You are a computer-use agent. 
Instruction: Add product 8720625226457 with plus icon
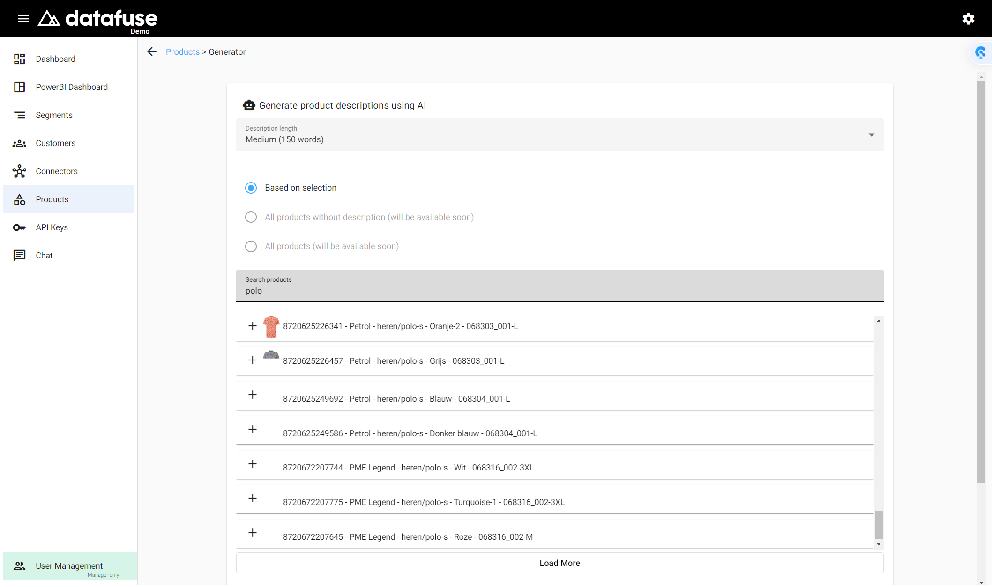[253, 360]
